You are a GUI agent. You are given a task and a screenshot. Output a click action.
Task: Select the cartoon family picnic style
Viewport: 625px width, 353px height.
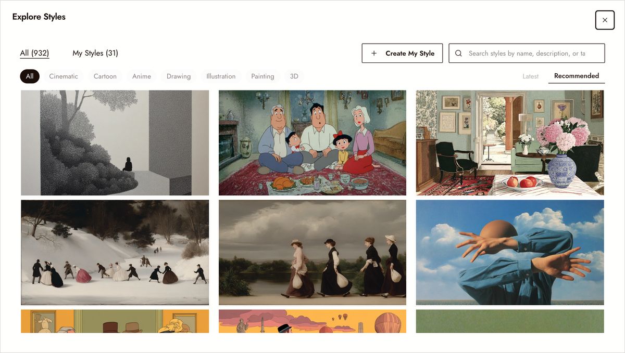tap(312, 143)
